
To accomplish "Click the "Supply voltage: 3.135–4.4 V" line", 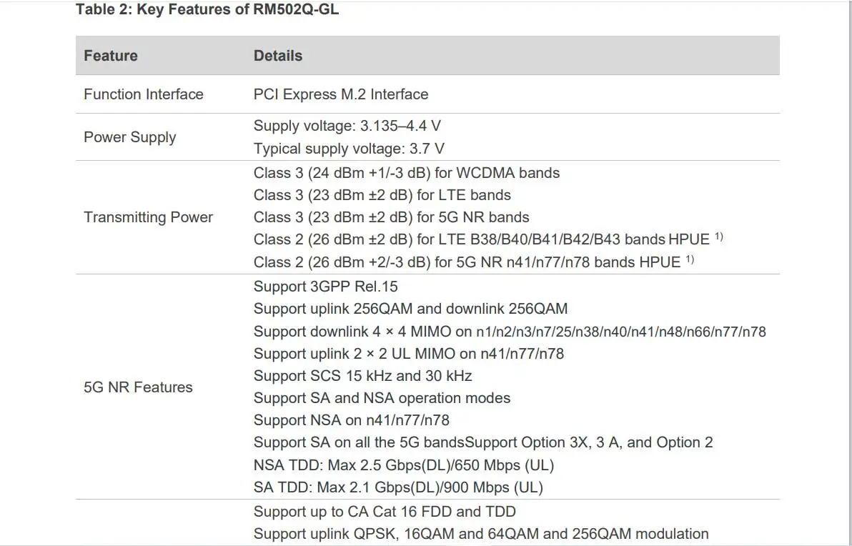I will 347,126.
